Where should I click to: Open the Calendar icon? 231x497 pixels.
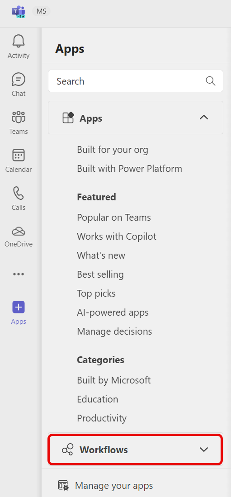click(19, 155)
